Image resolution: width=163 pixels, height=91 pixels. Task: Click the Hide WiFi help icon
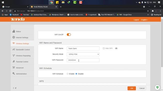point(116,48)
